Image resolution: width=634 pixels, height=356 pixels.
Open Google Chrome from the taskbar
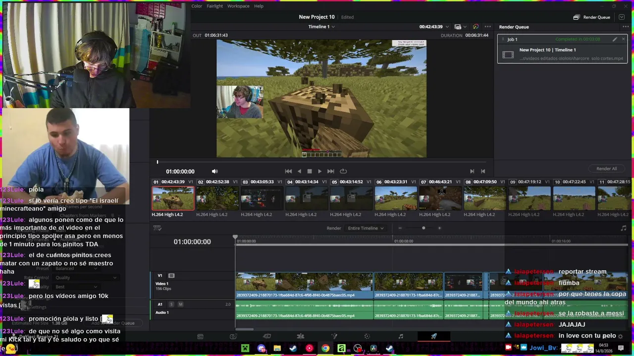(x=325, y=348)
